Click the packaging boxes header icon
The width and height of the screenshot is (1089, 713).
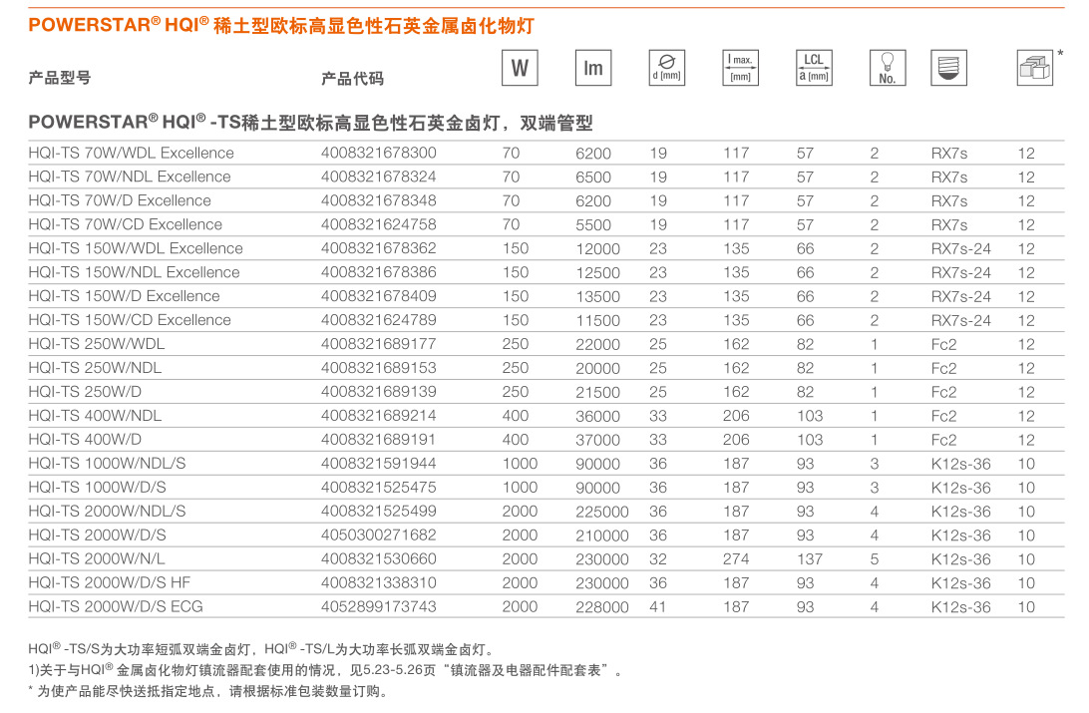pyautogui.click(x=1035, y=68)
